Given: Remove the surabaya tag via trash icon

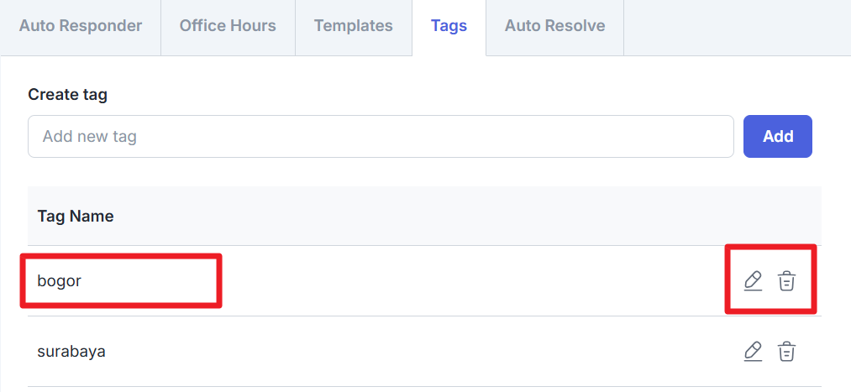Looking at the screenshot, I should click(786, 351).
